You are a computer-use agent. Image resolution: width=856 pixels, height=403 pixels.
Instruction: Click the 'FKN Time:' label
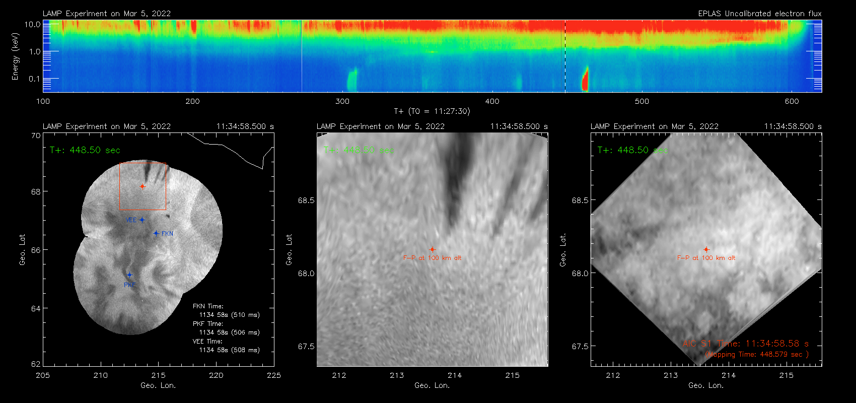208,306
